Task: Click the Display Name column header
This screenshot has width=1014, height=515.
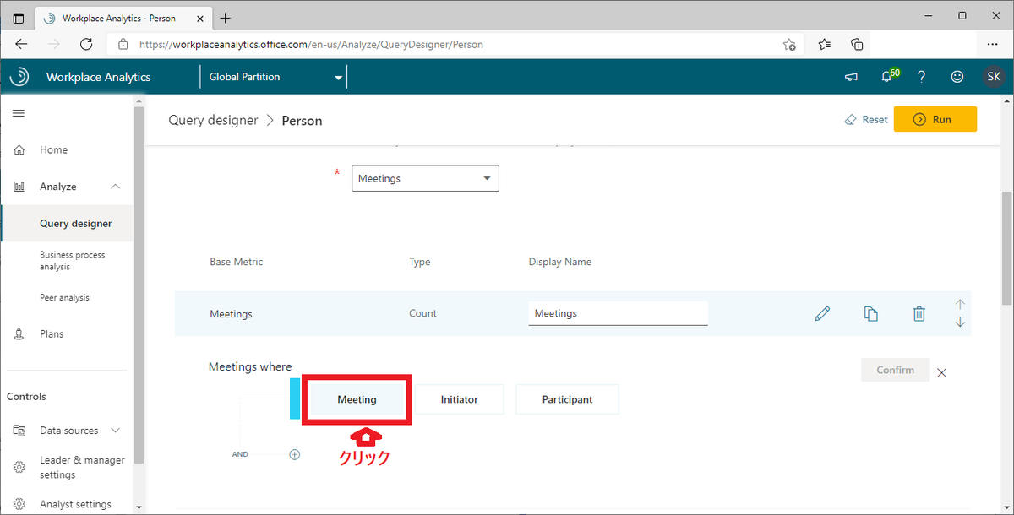Action: [559, 262]
